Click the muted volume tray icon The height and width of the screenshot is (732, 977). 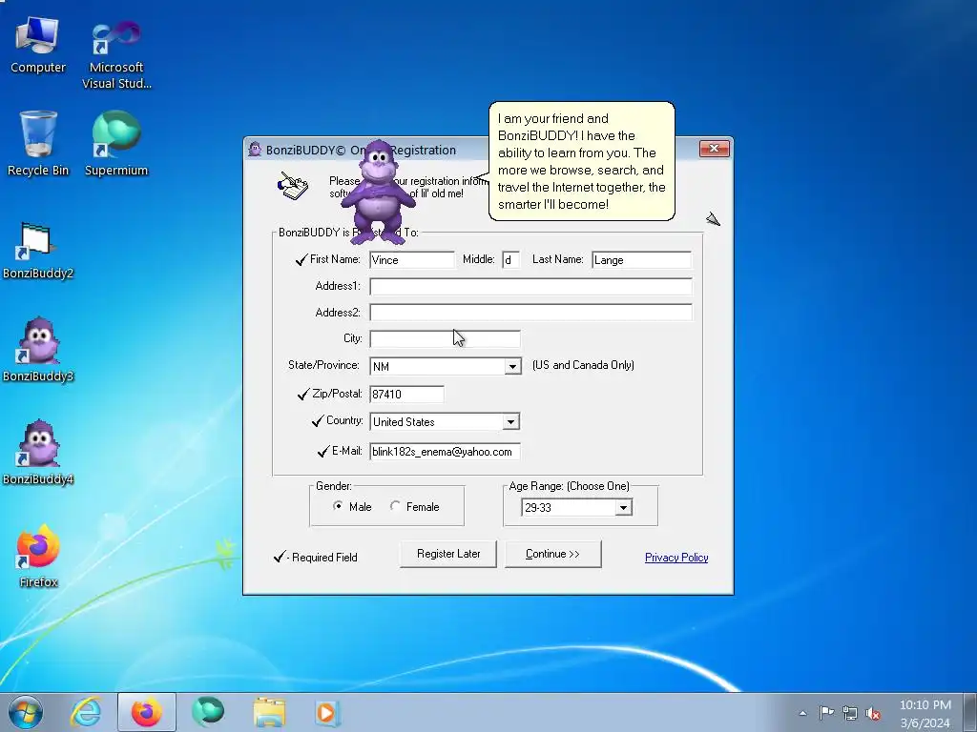[x=873, y=713]
